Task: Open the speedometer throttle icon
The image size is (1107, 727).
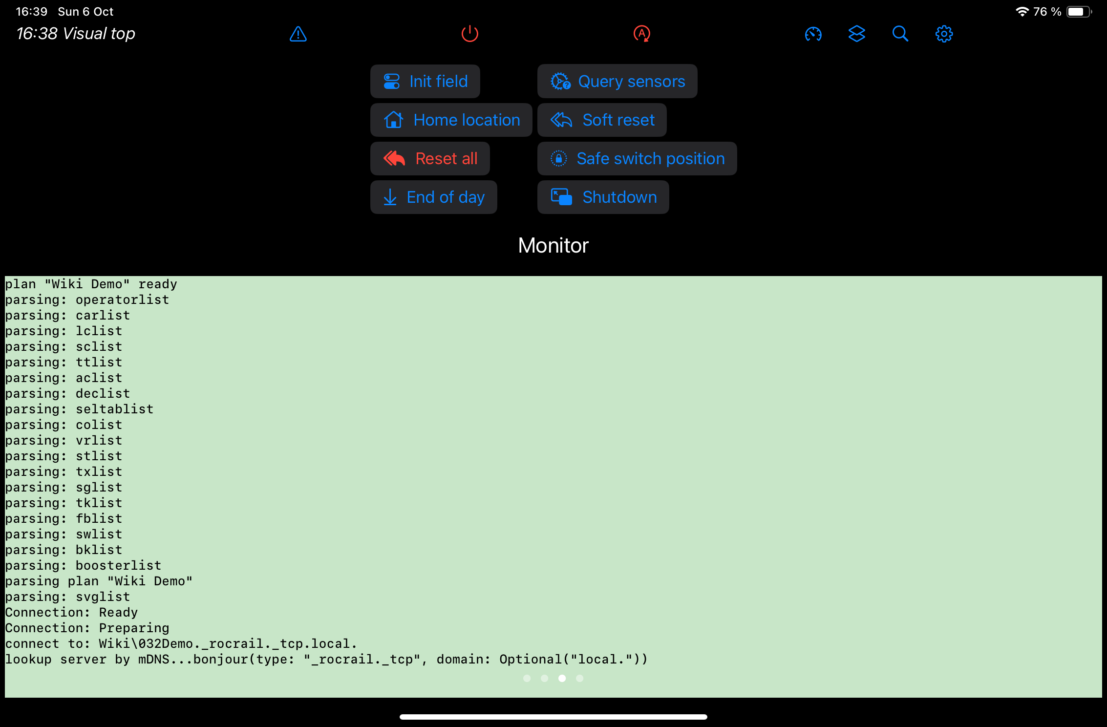Action: click(x=813, y=34)
